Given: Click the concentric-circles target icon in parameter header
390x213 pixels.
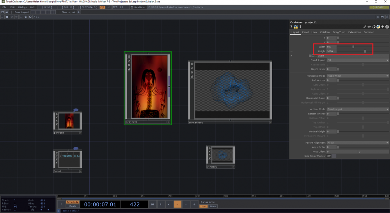Looking at the screenshot, I should pos(387,27).
